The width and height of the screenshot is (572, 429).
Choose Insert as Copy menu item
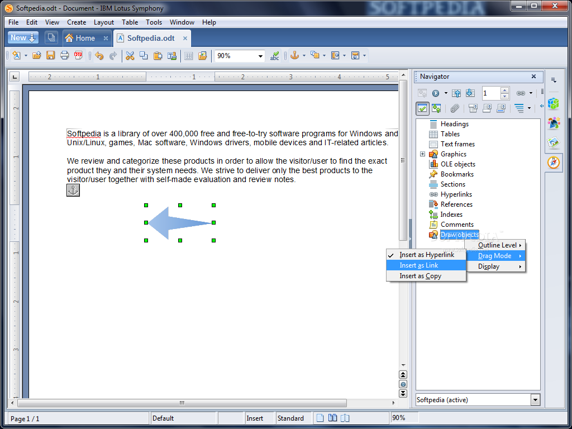426,276
